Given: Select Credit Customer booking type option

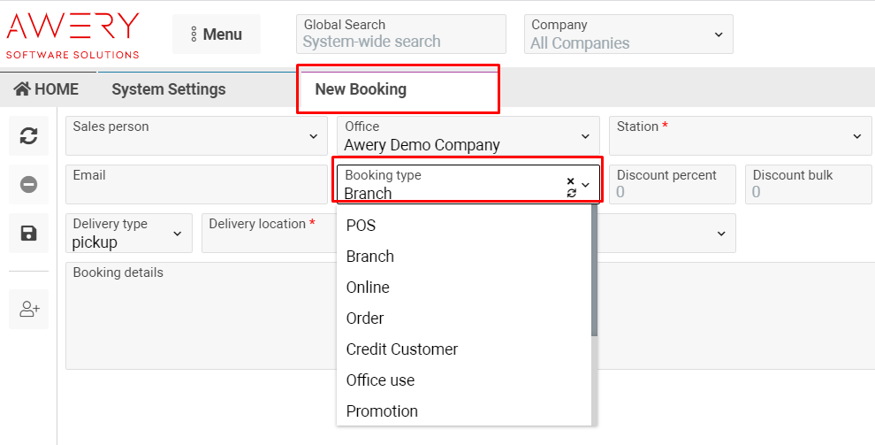Looking at the screenshot, I should click(402, 349).
